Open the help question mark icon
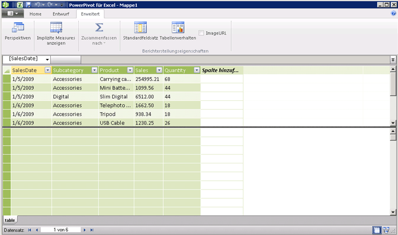398x235 pixels. [394, 13]
